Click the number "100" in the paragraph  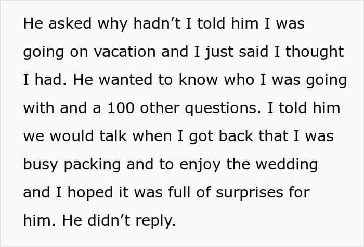[x=121, y=108]
